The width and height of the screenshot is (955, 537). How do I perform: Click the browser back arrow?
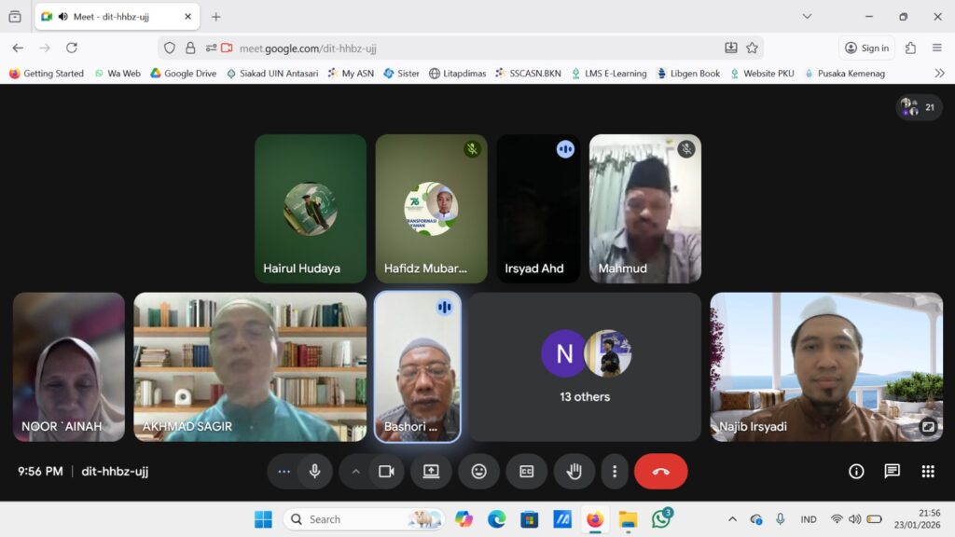pos(18,48)
